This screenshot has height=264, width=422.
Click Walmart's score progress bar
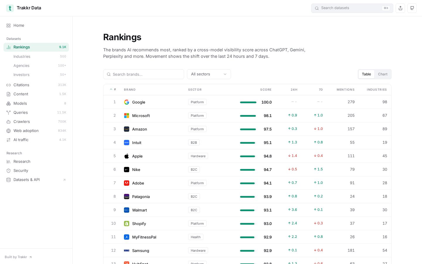pyautogui.click(x=248, y=210)
